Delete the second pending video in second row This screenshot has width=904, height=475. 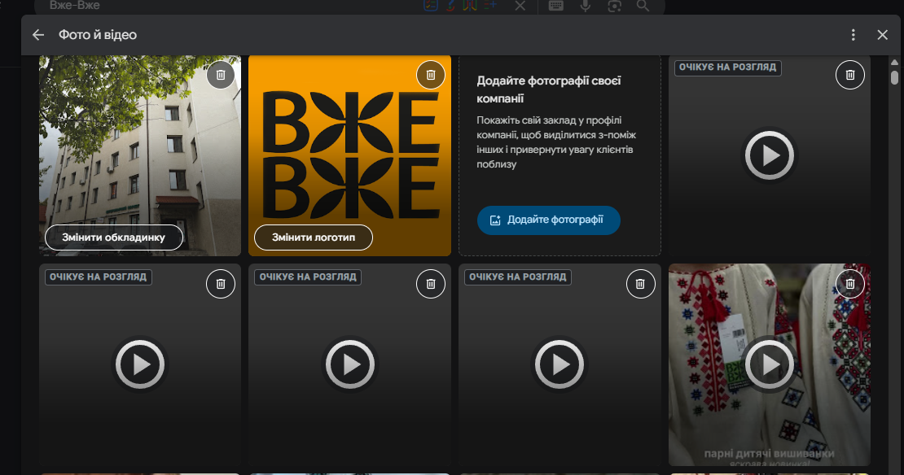(431, 284)
